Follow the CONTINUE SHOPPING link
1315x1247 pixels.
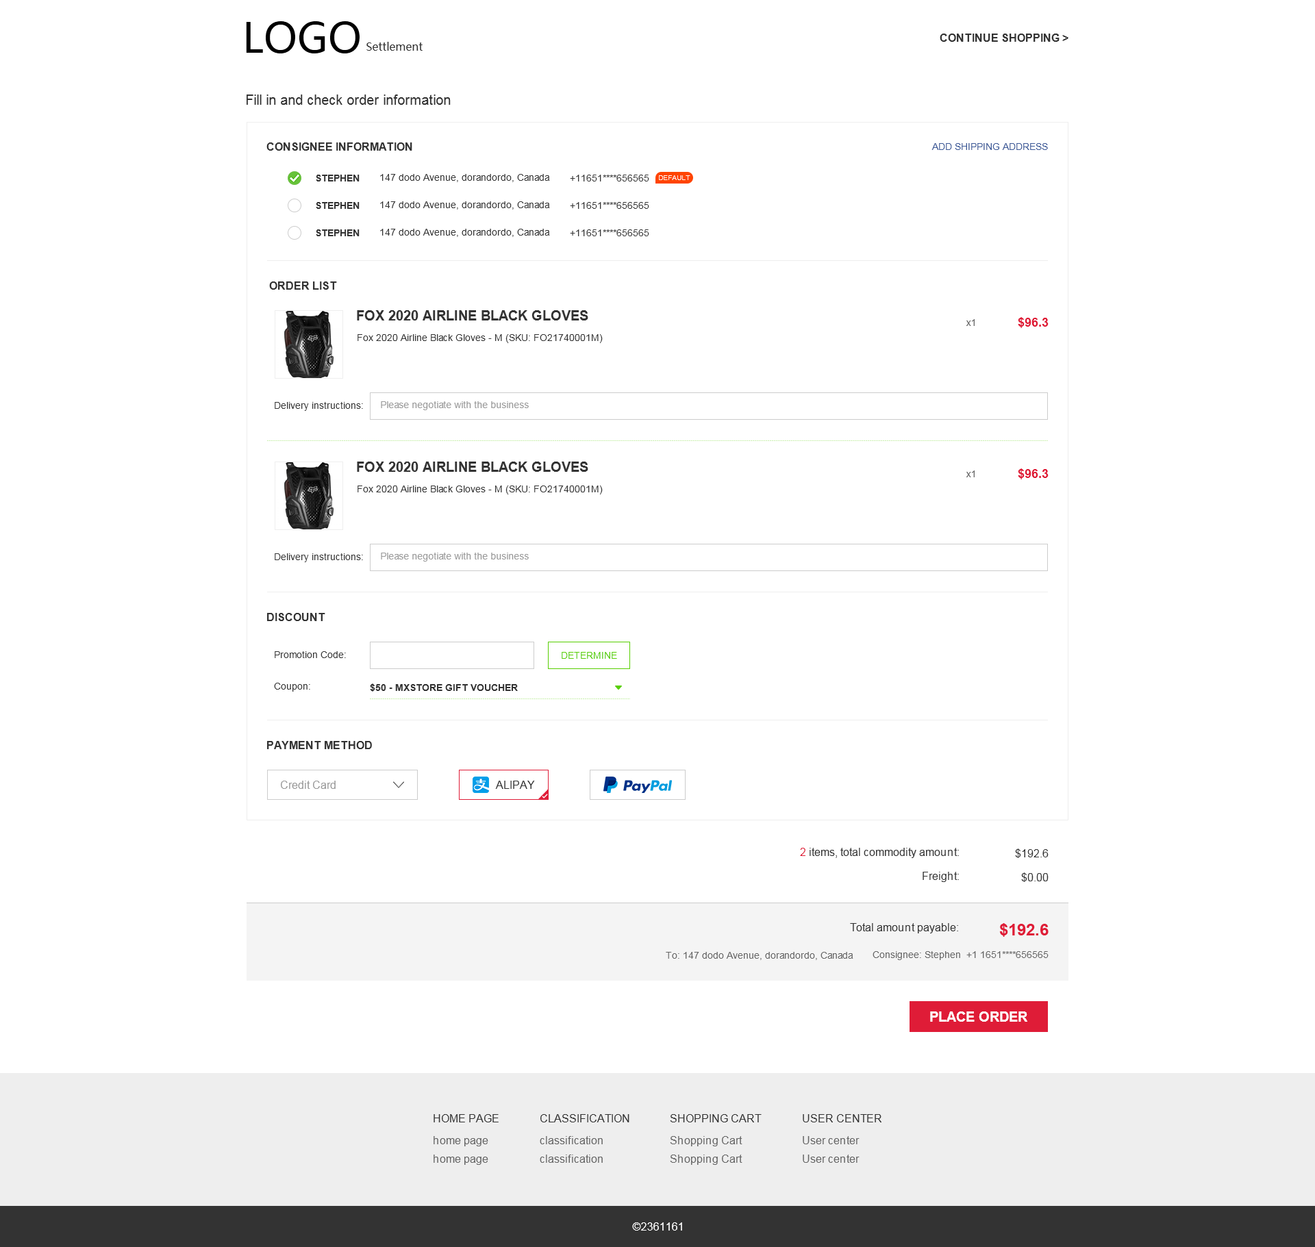[x=1004, y=38]
